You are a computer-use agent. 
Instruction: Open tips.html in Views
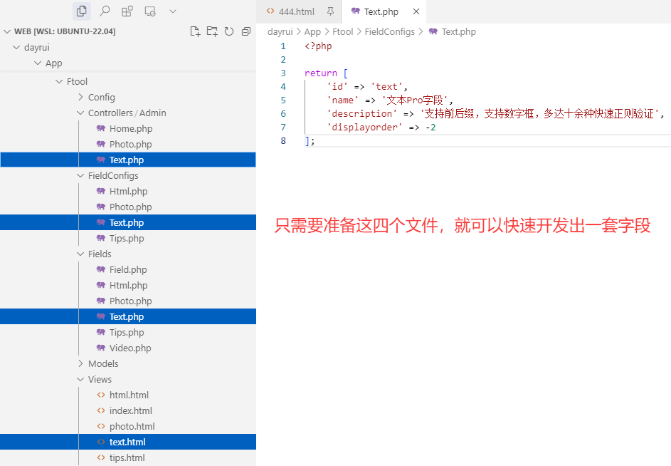pyautogui.click(x=128, y=458)
